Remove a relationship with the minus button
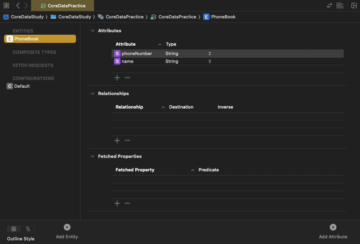360x244 pixels. pyautogui.click(x=127, y=140)
